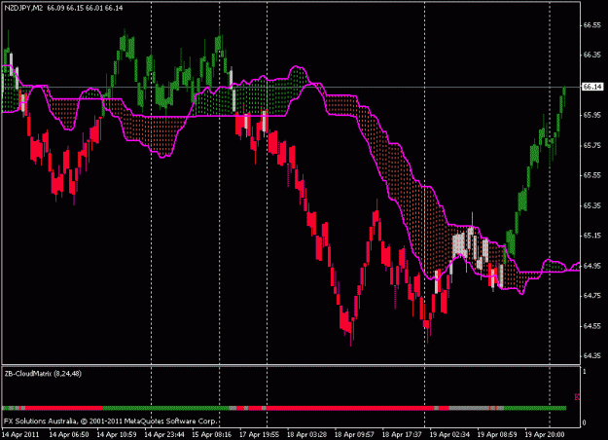Click the 65.95 price axis label
608x440 pixels.
(591, 115)
